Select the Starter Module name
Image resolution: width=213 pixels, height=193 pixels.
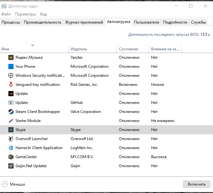[28, 121]
